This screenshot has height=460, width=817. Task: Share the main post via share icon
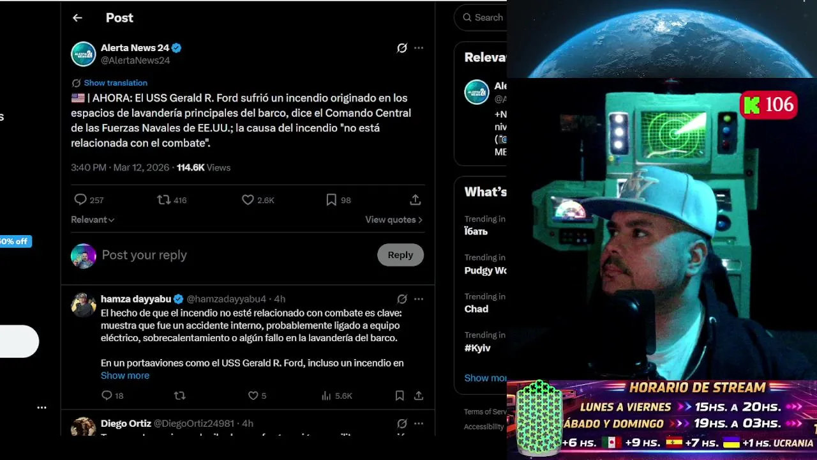[x=415, y=200]
